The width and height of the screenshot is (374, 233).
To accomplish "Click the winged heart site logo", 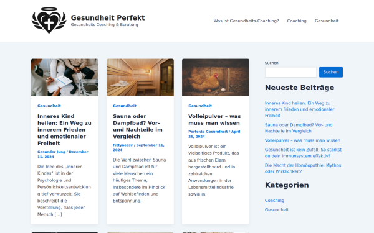I will pyautogui.click(x=49, y=21).
